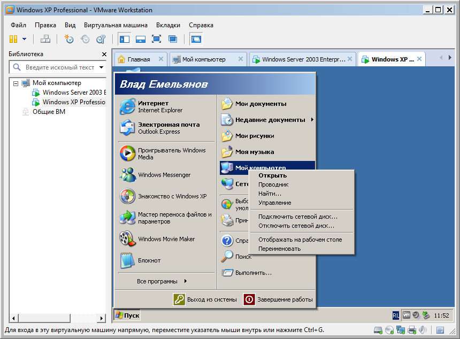Open the library search filter dropdown arrow
460x339 pixels.
coord(102,67)
